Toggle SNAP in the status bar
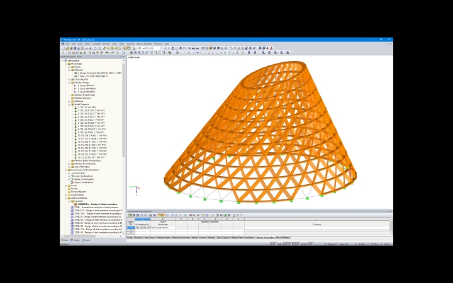The height and width of the screenshot is (283, 453). pos(273,244)
